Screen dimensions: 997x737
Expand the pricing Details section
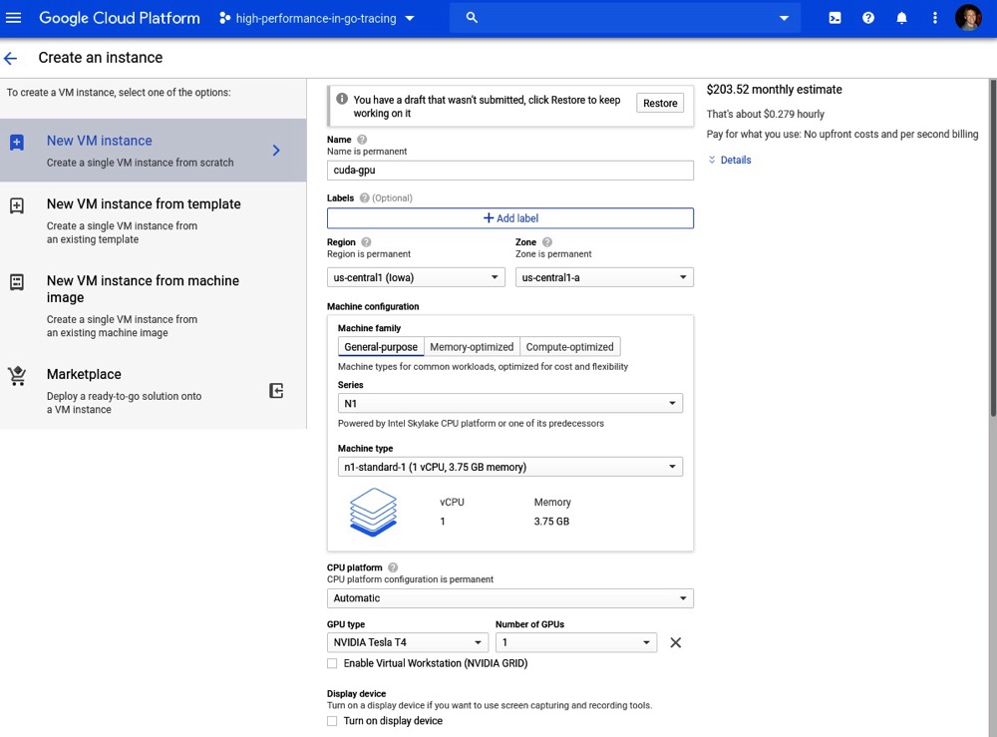tap(730, 161)
